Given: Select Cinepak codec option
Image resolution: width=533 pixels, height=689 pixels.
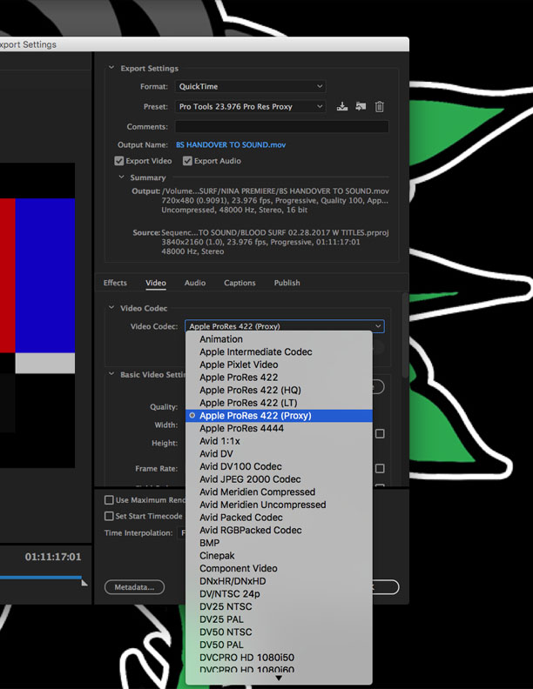Looking at the screenshot, I should tap(279, 556).
